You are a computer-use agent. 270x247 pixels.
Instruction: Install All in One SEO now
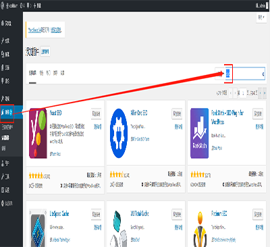click(x=177, y=113)
